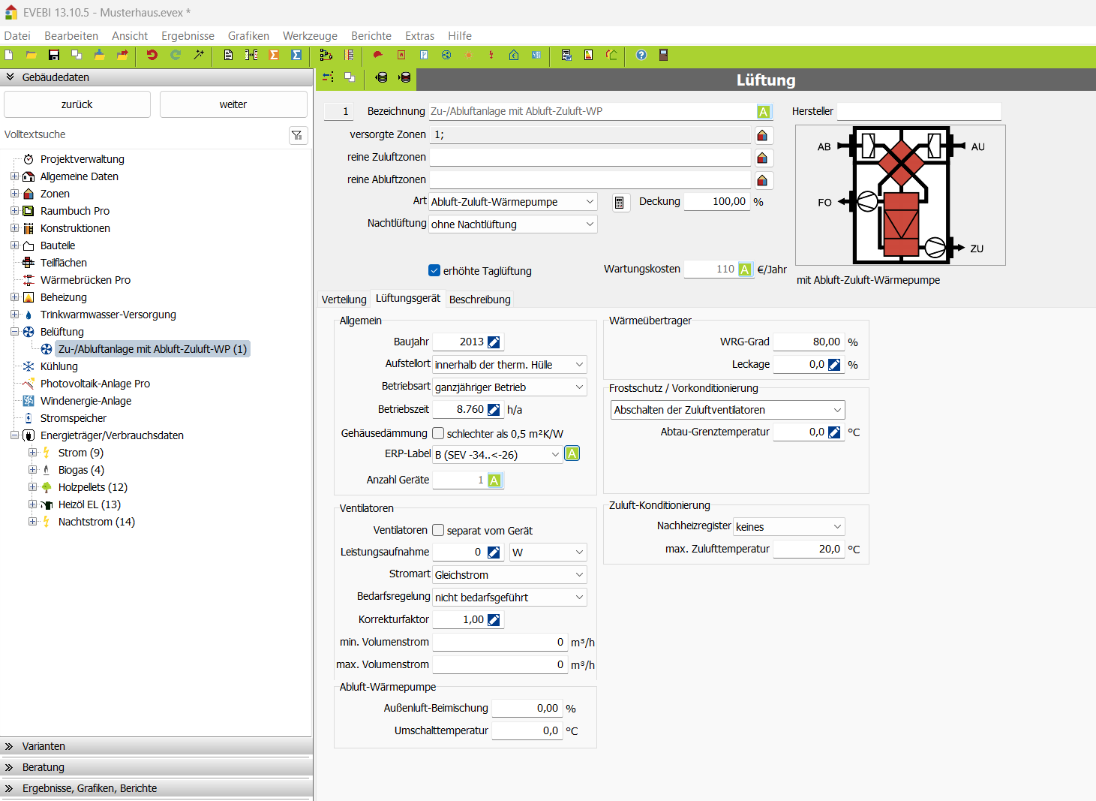Click the red undo arrow icon
1096x801 pixels.
pos(152,55)
